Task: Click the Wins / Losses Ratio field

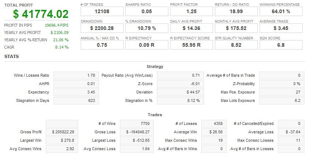Action: click(x=76, y=76)
